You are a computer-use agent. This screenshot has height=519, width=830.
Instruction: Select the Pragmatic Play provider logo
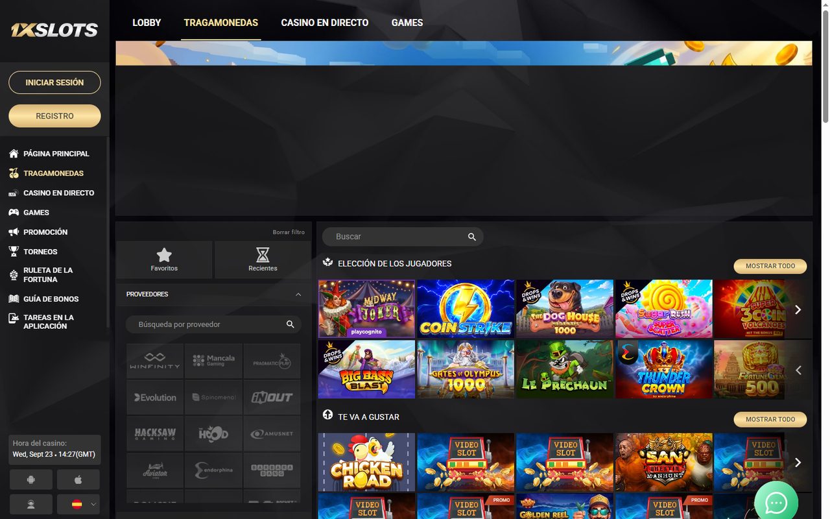(272, 361)
